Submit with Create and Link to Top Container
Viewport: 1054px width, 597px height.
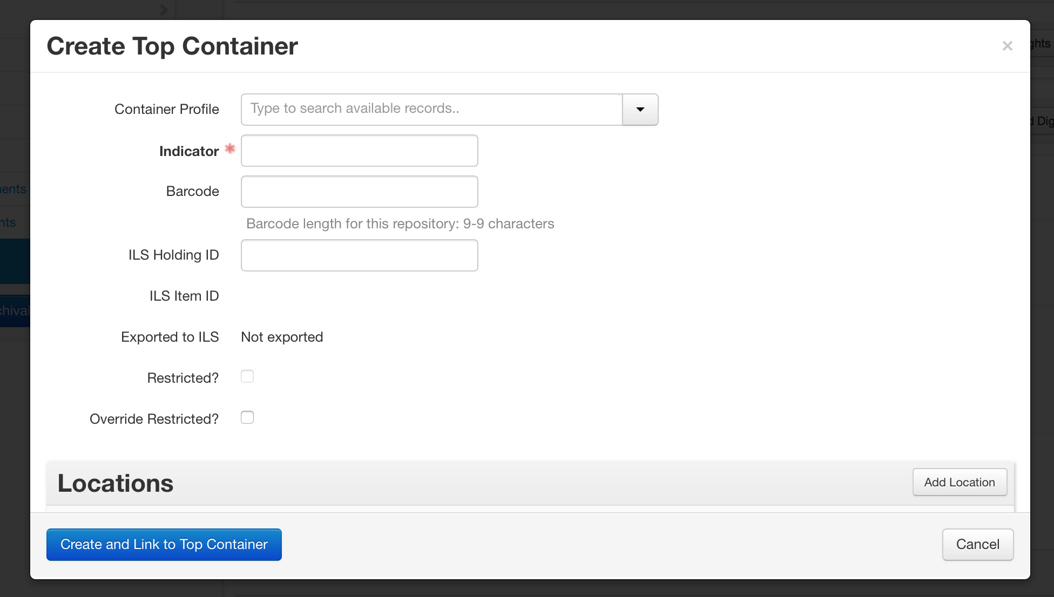(164, 545)
